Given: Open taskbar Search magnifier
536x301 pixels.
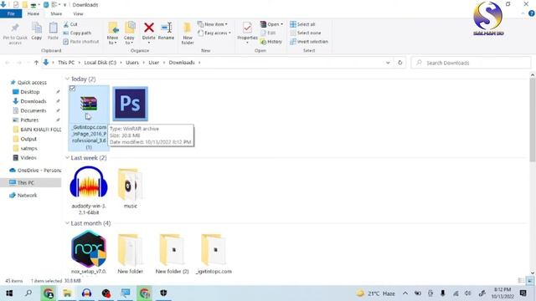Looking at the screenshot, I should (x=28, y=293).
